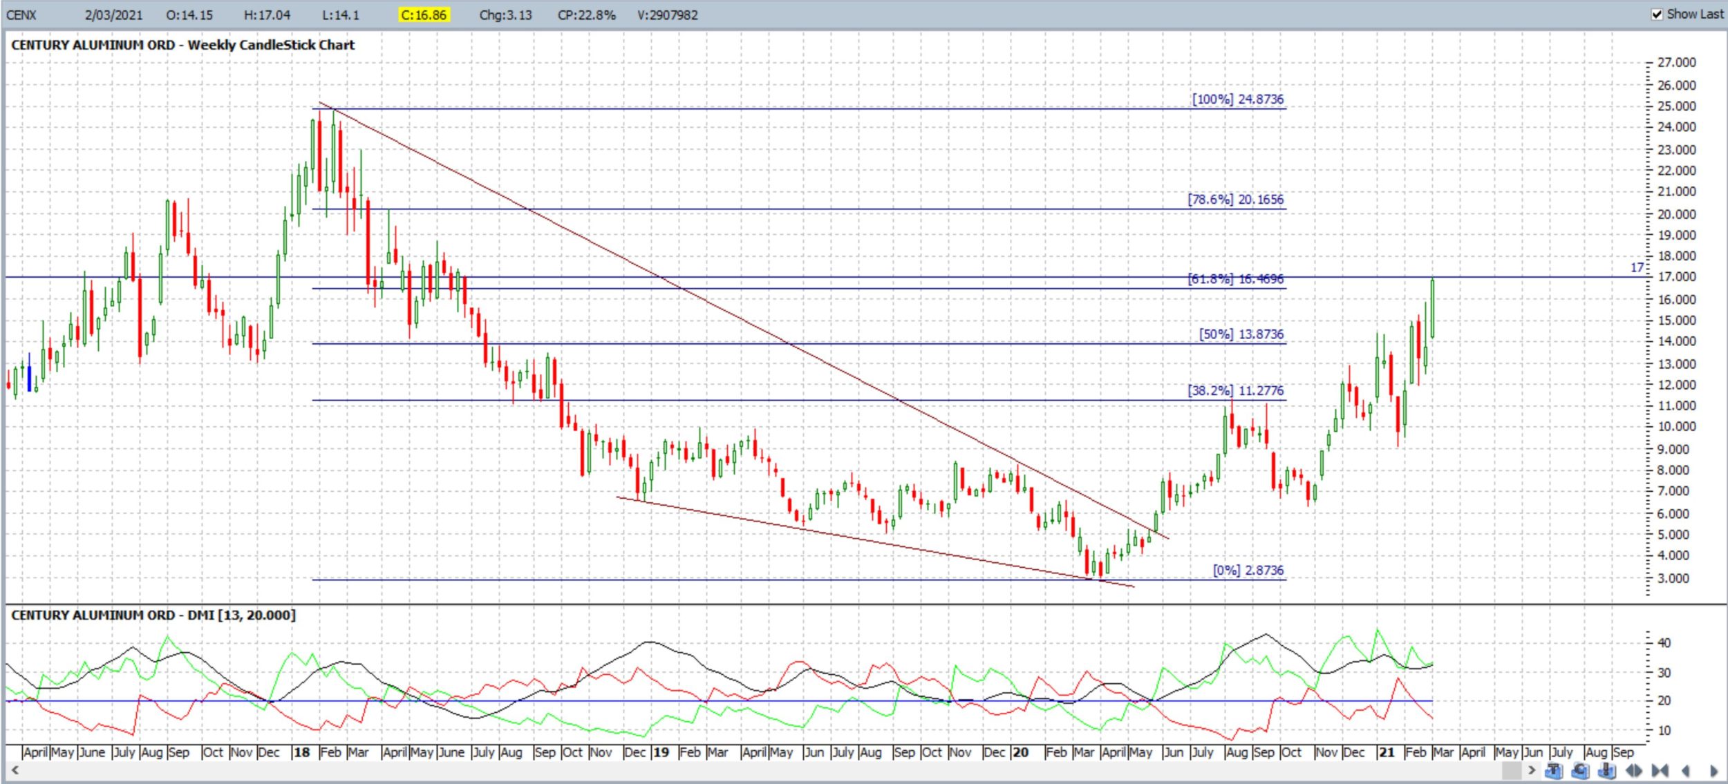Toggle the Show Last checkbox

point(1656,15)
